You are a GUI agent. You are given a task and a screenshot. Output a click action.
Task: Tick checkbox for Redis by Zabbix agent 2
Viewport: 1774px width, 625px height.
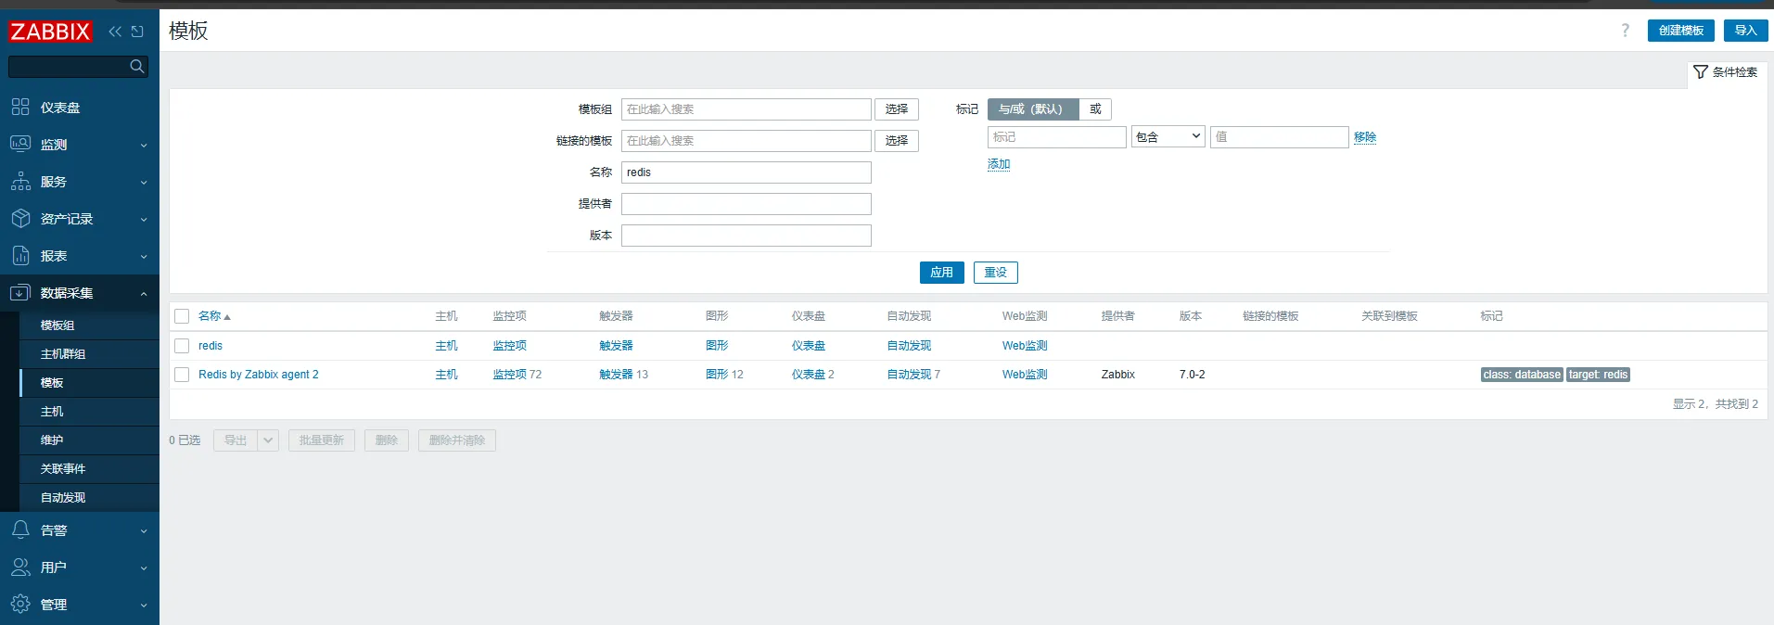pos(182,375)
